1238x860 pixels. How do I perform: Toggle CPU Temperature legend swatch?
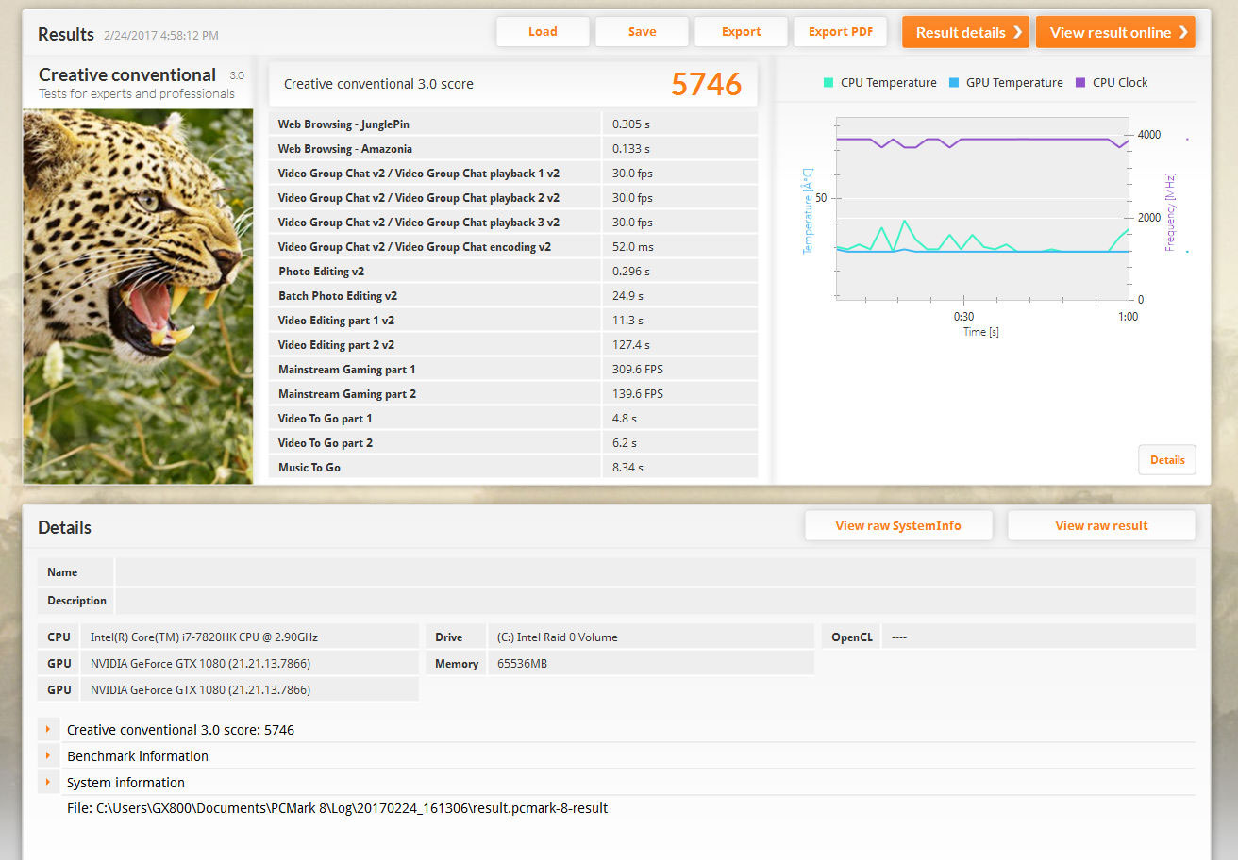click(828, 83)
